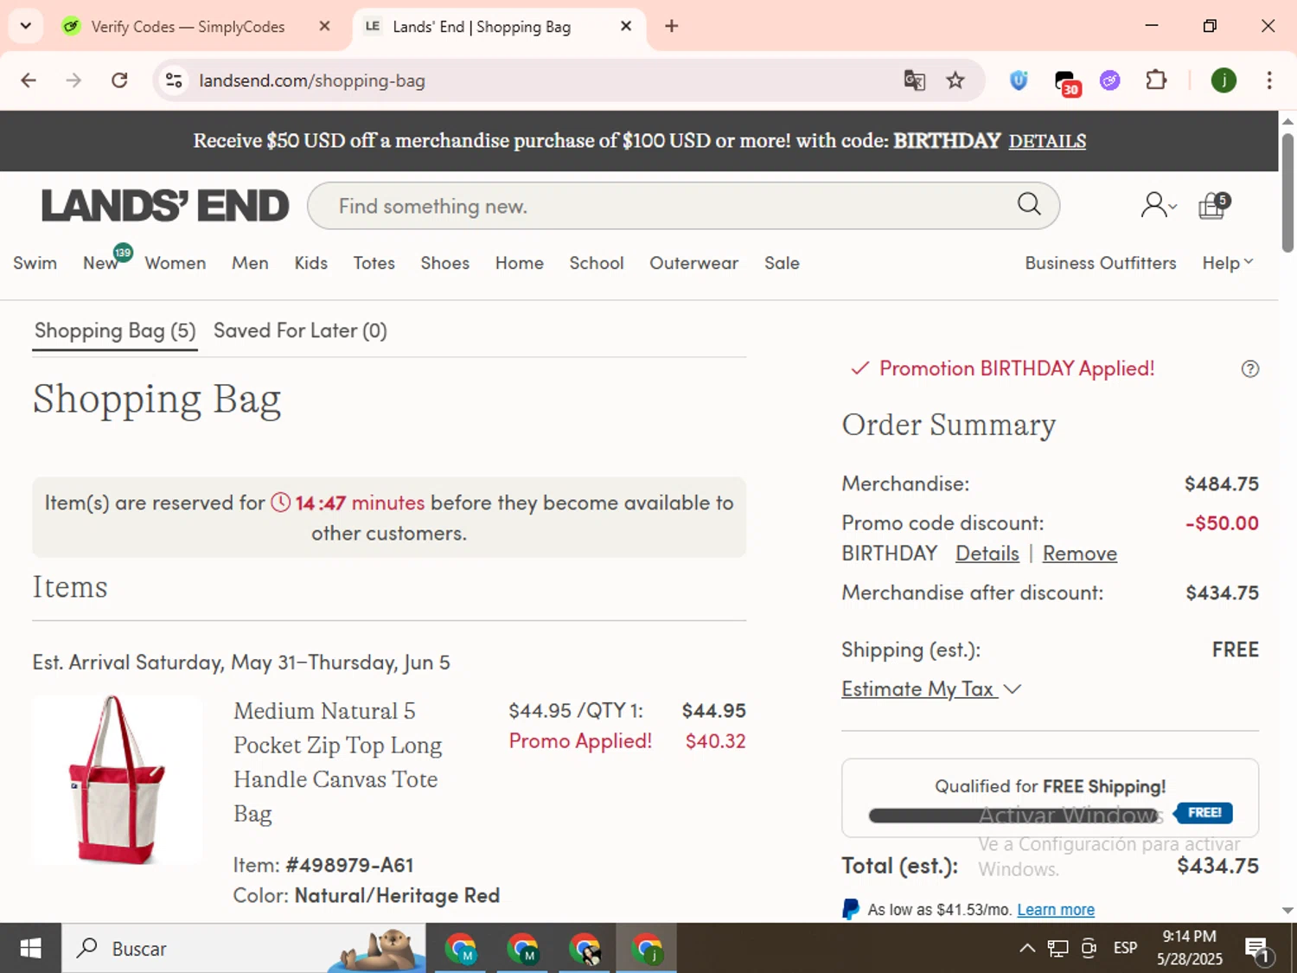Image resolution: width=1297 pixels, height=973 pixels.
Task: Open the Windows Start menu
Action: coord(30,949)
